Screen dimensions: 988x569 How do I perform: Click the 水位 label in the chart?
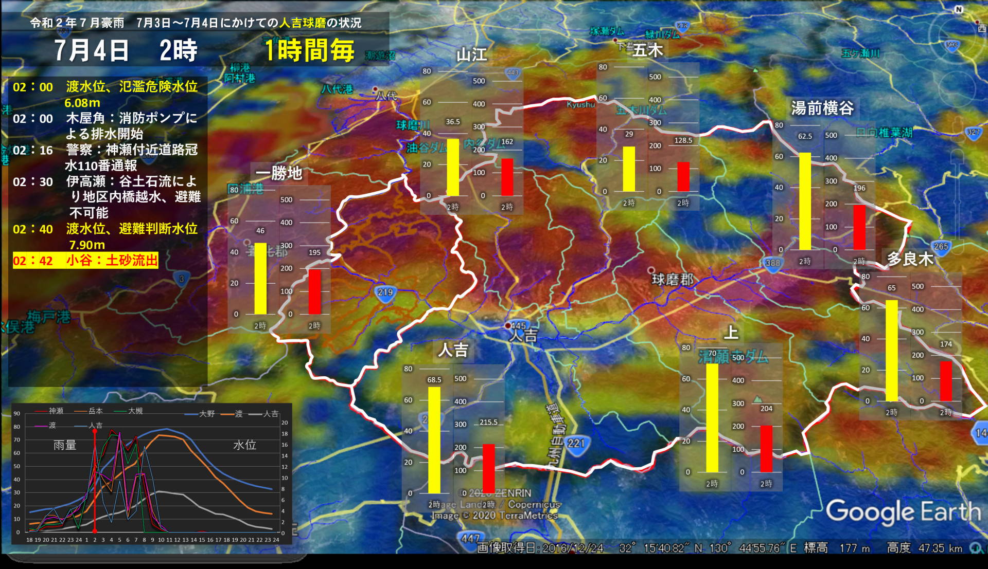point(244,445)
